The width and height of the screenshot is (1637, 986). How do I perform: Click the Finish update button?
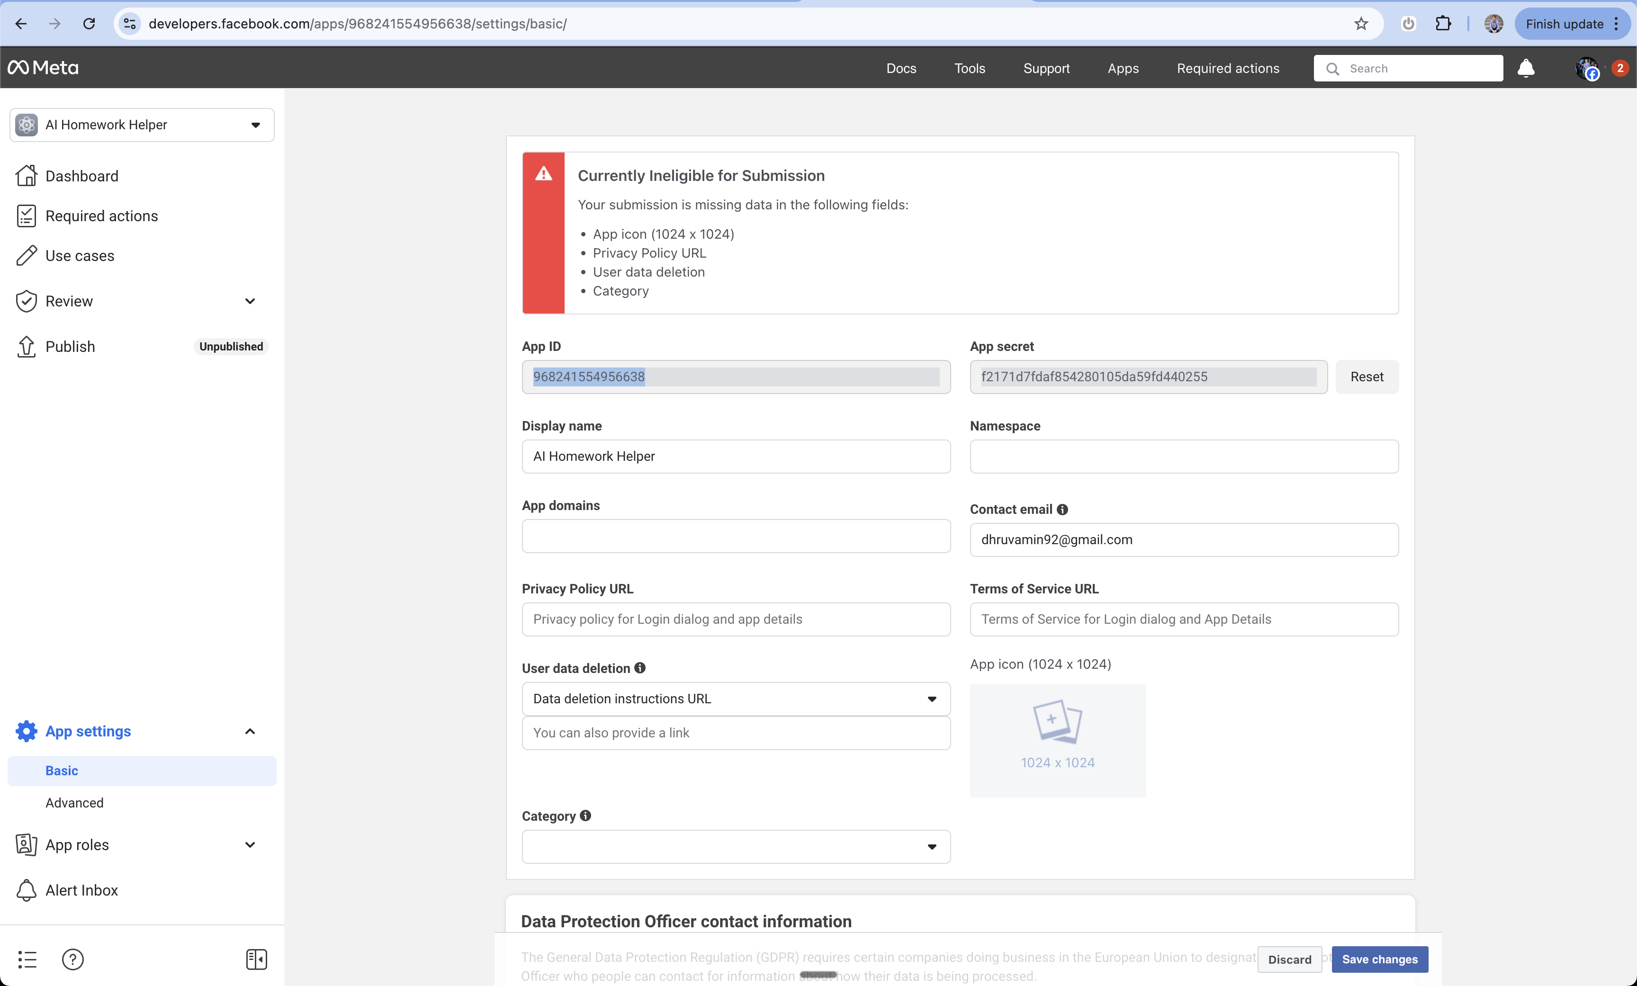[x=1564, y=24]
